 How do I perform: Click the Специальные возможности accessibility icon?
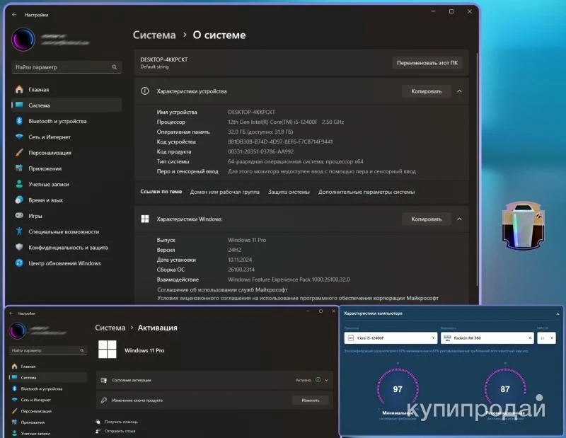(x=20, y=231)
